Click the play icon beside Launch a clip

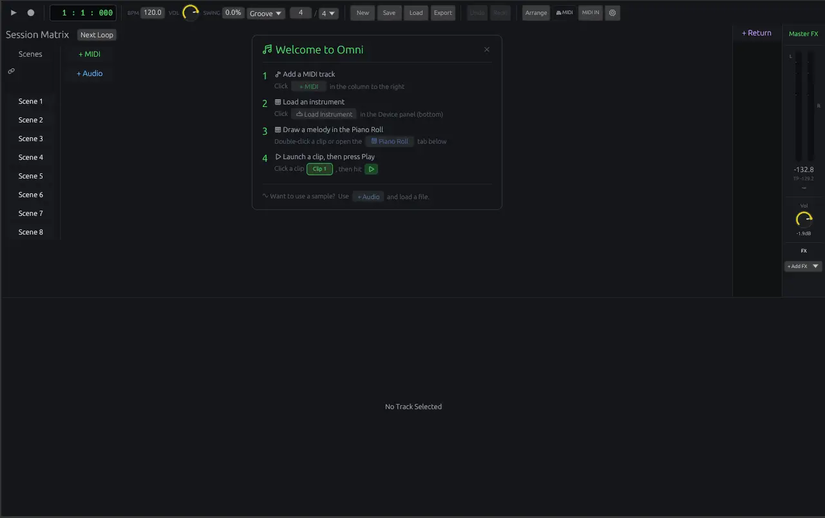(278, 157)
